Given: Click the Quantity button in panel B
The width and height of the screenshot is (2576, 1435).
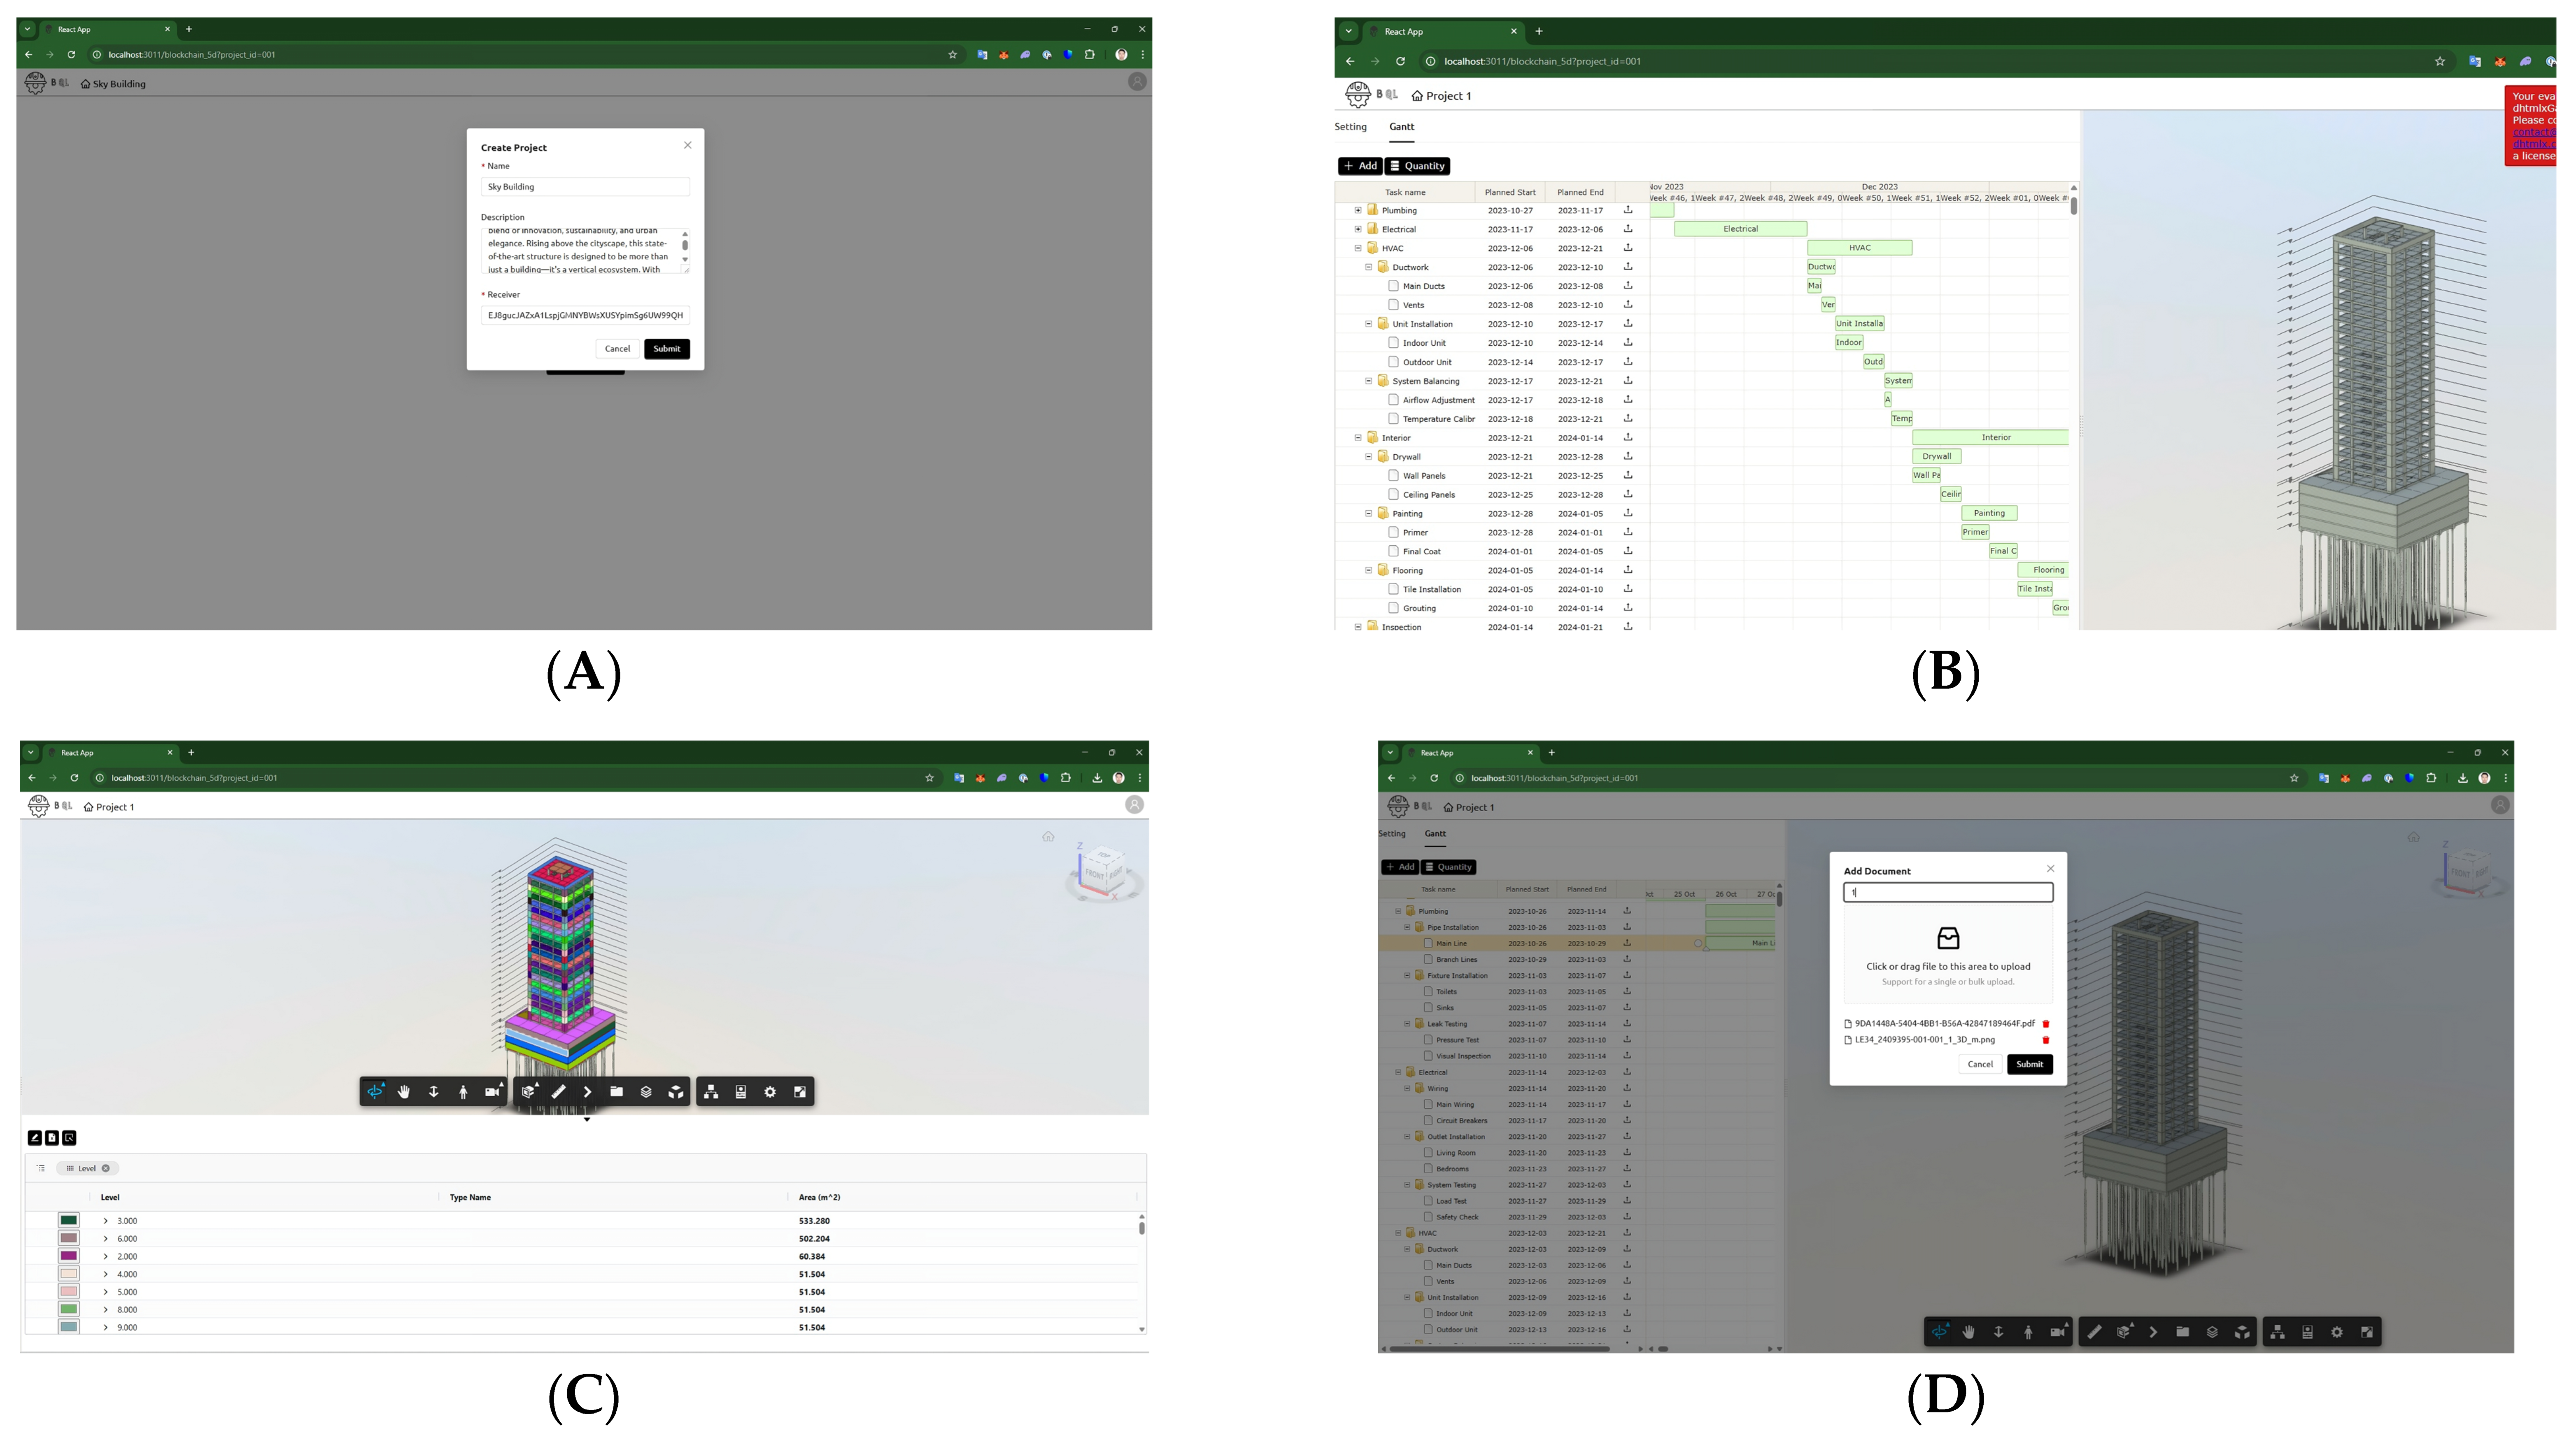Looking at the screenshot, I should point(1418,166).
